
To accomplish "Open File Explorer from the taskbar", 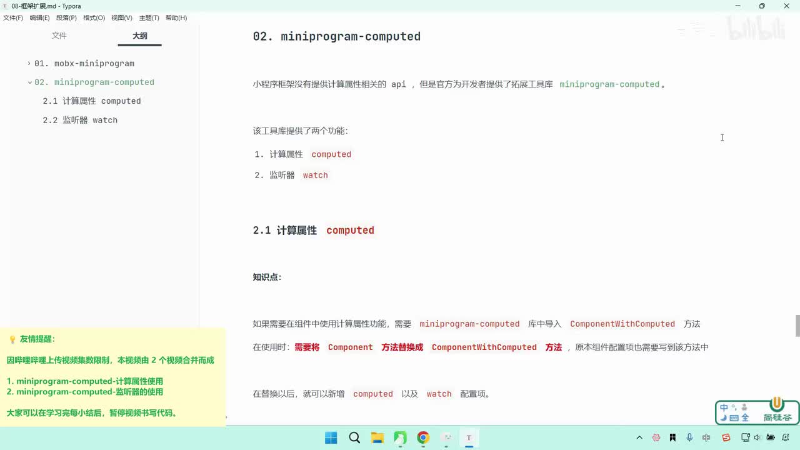I will tap(377, 437).
